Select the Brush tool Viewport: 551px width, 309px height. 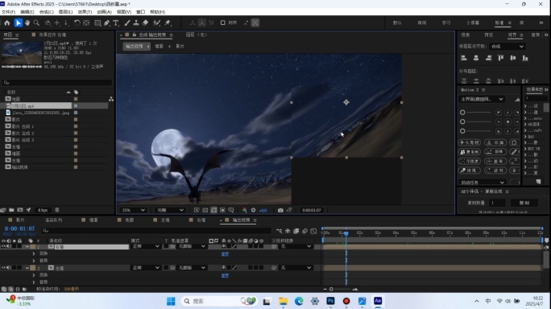pyautogui.click(x=126, y=23)
